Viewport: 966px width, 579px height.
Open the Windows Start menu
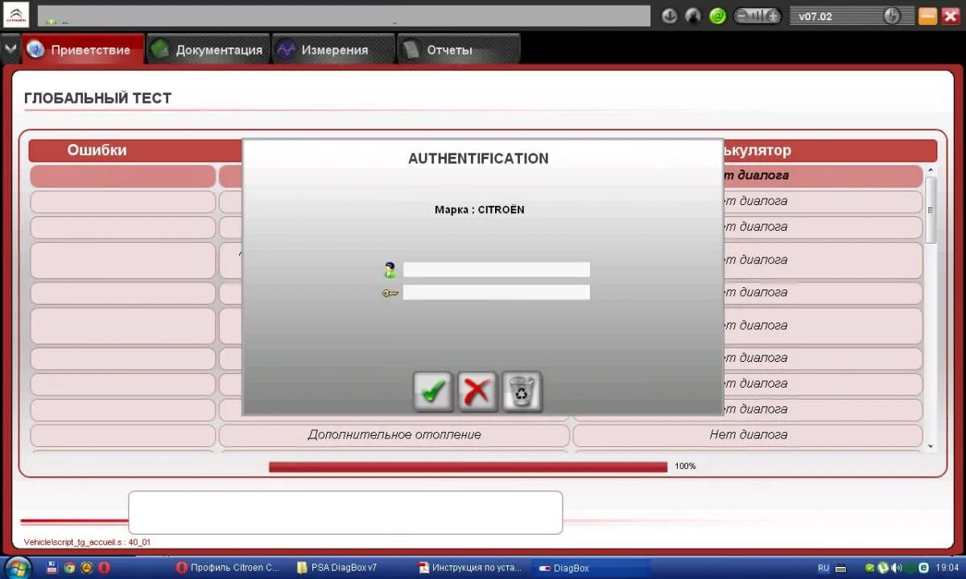pos(16,568)
